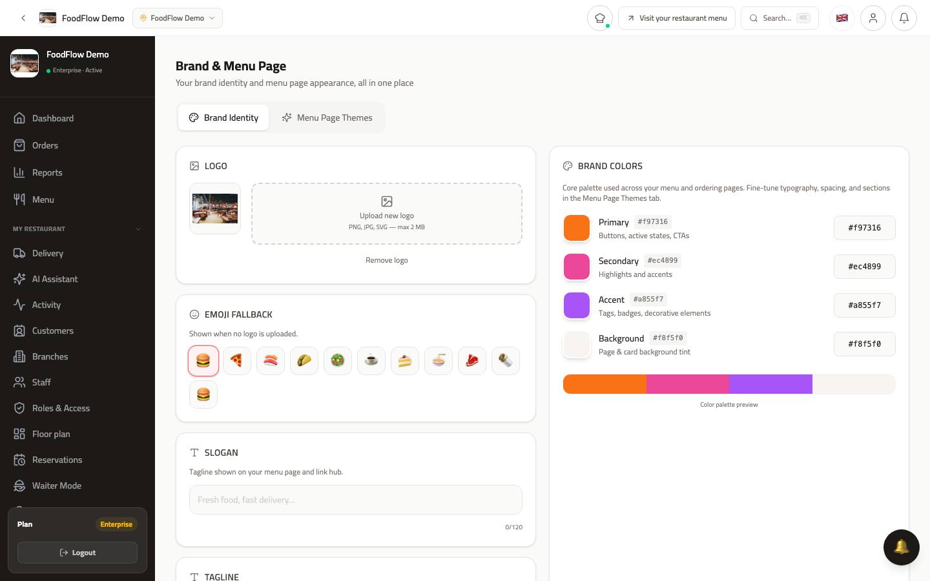Viewport: 930px width, 581px height.
Task: Click the Logout button
Action: [77, 553]
